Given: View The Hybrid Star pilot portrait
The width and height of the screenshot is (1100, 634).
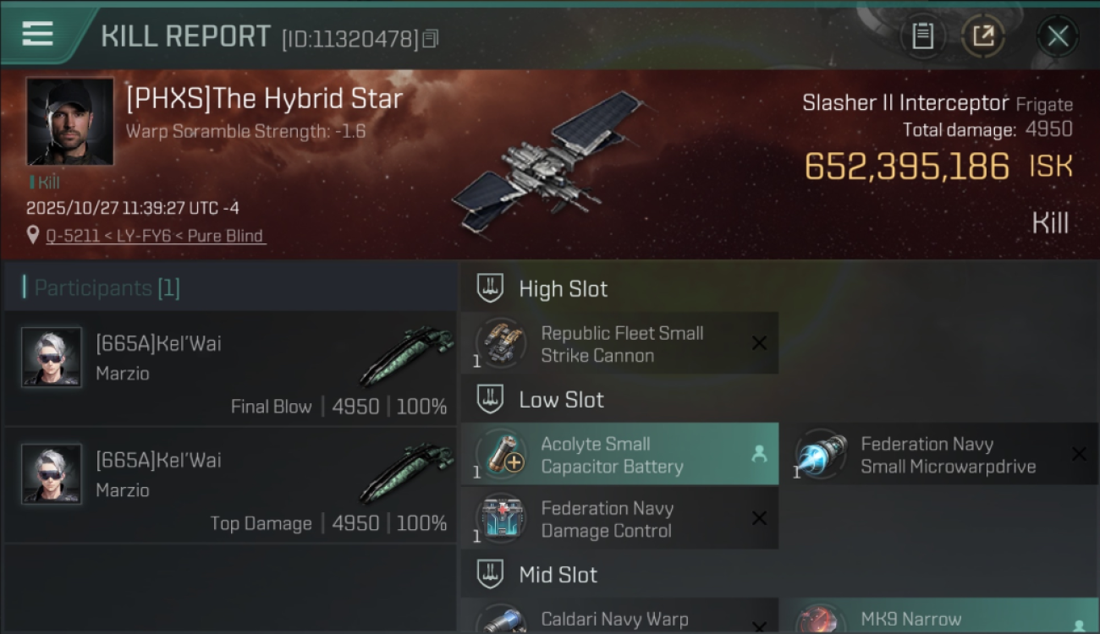Looking at the screenshot, I should (x=70, y=122).
